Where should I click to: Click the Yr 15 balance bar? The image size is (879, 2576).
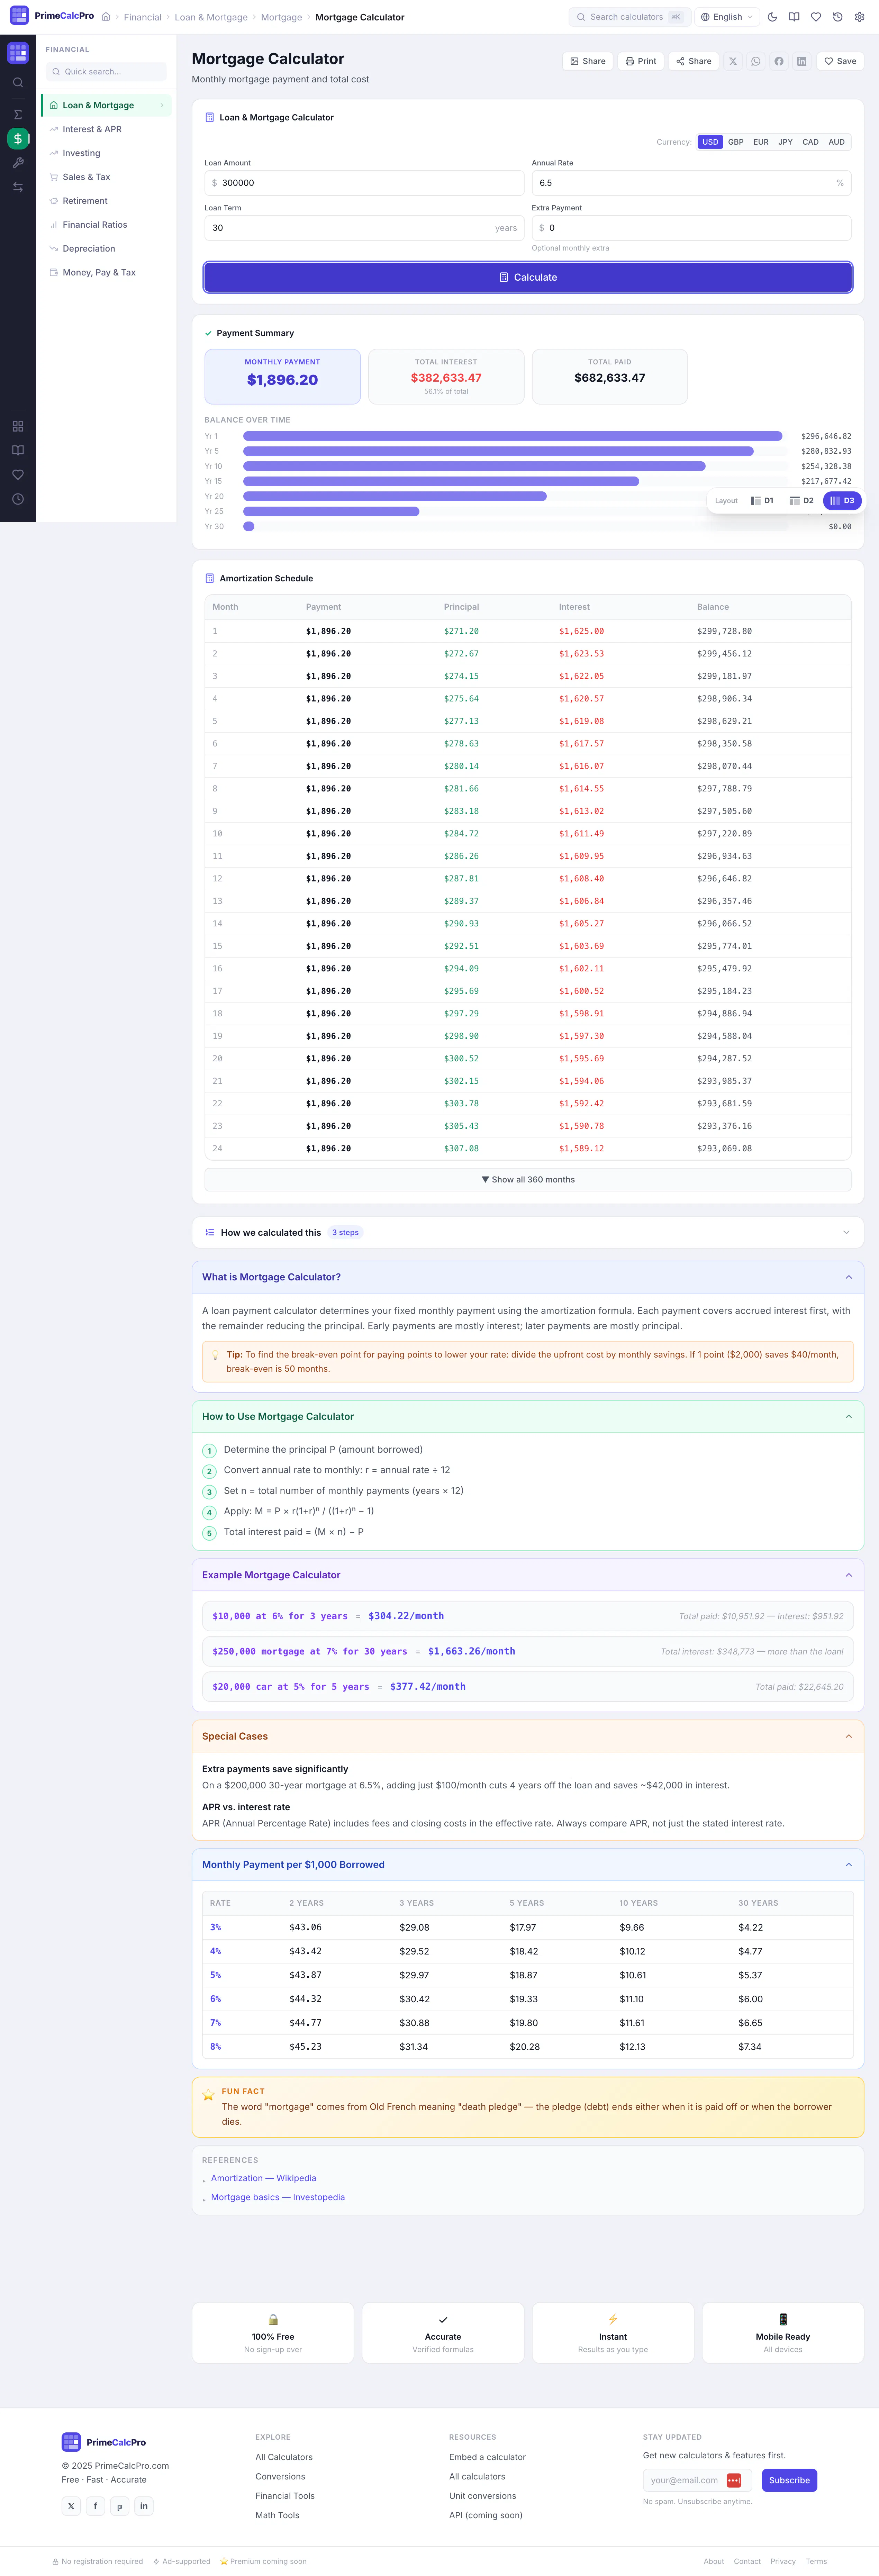(x=441, y=481)
